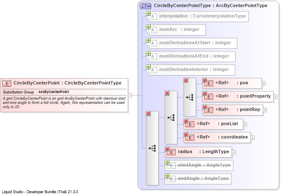This screenshot has width=281, height=194.
Task: Click the A icon of numArc attribute
Action: [152, 30]
